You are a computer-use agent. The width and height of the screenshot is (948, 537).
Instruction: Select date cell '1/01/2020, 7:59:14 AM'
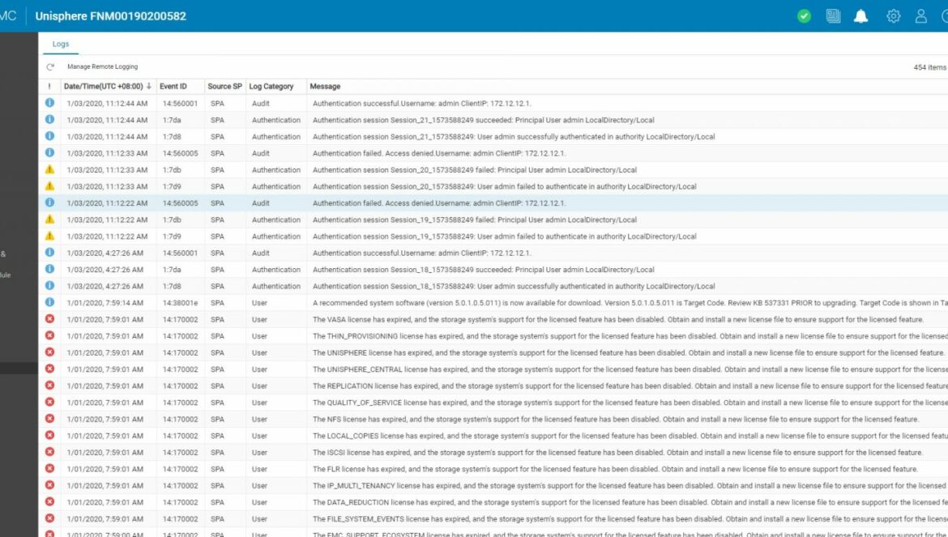pyautogui.click(x=105, y=303)
